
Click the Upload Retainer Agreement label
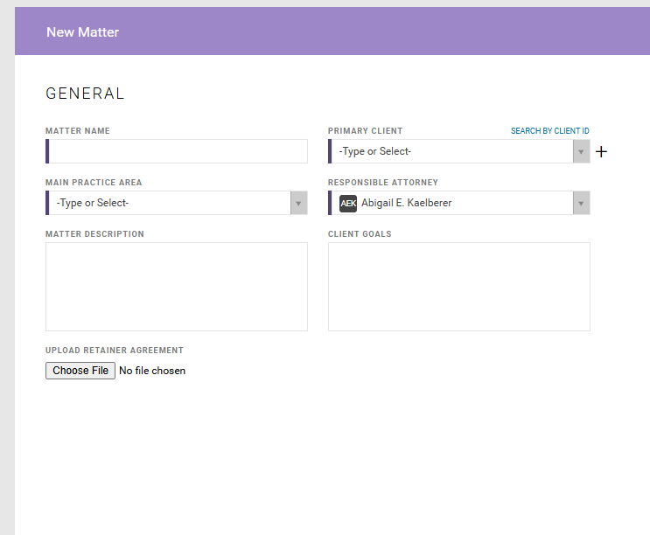[x=115, y=351]
